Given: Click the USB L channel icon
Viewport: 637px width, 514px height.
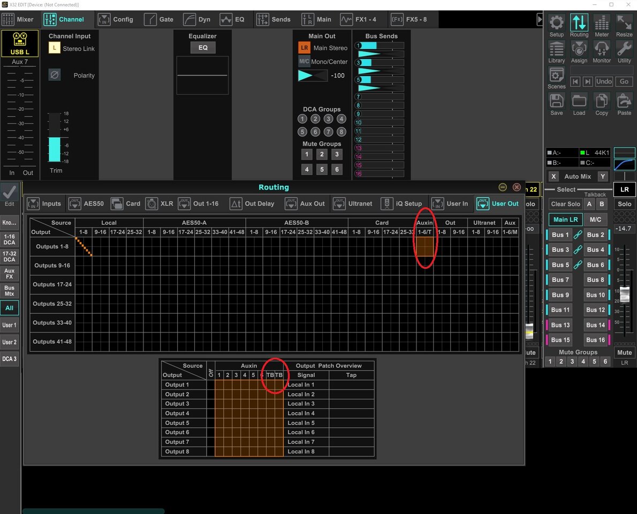Looking at the screenshot, I should click(20, 43).
